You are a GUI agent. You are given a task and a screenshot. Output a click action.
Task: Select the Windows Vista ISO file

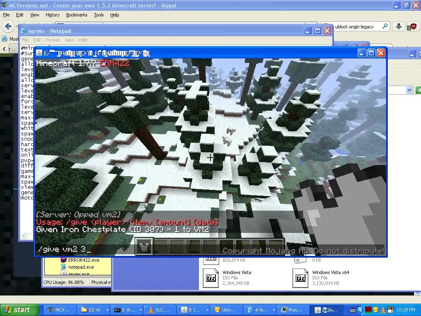click(227, 278)
